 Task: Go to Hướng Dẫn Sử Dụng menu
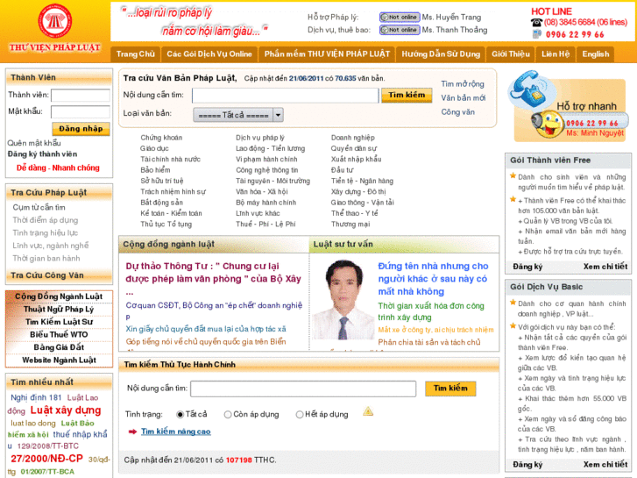point(441,54)
